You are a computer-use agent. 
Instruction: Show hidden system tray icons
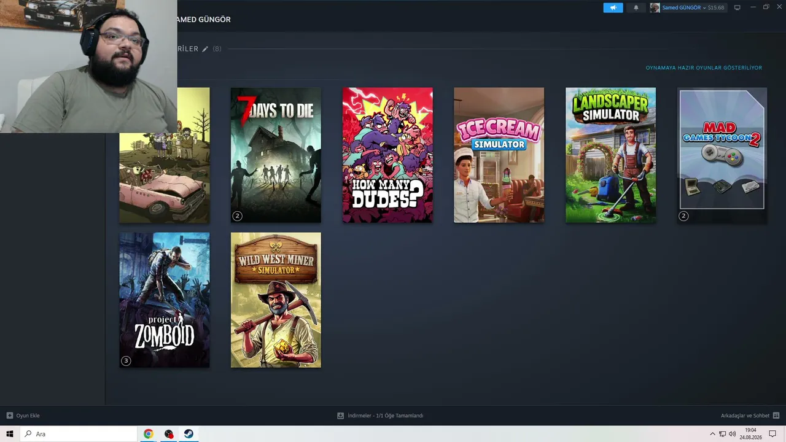coord(712,434)
